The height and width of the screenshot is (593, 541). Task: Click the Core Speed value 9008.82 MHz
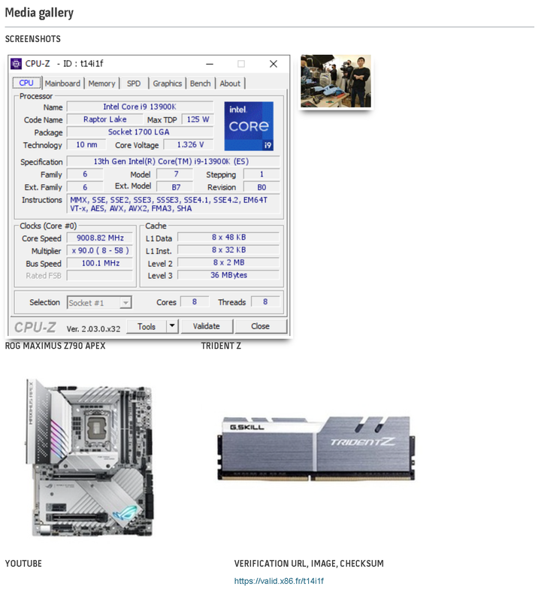tap(100, 238)
